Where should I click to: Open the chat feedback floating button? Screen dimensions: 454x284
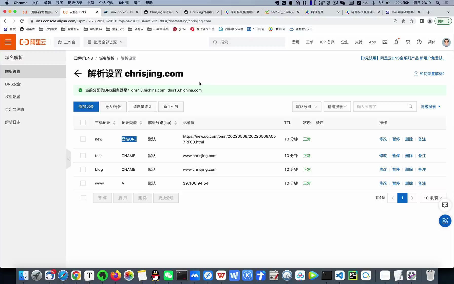tap(445, 205)
